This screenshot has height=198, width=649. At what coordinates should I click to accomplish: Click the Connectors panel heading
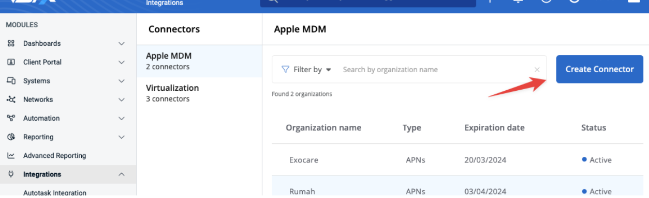pos(174,29)
